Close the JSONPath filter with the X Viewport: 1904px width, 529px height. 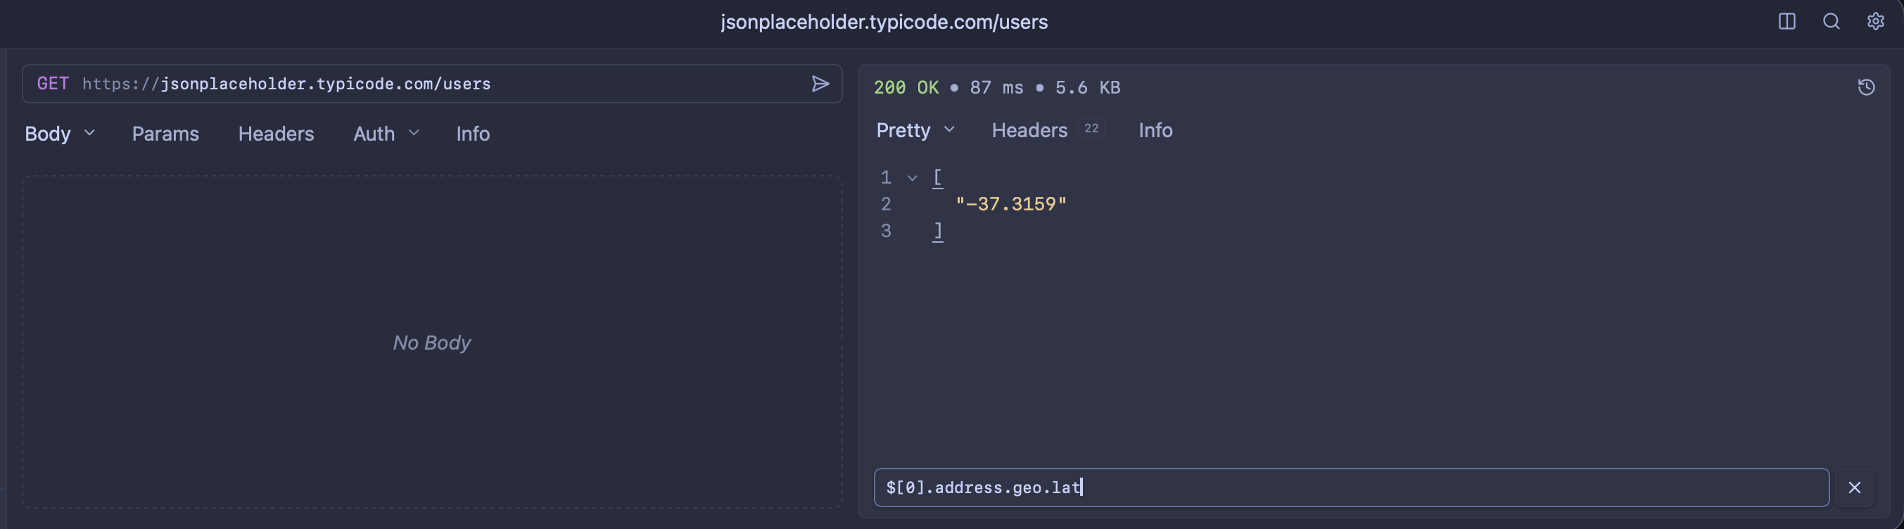1854,487
